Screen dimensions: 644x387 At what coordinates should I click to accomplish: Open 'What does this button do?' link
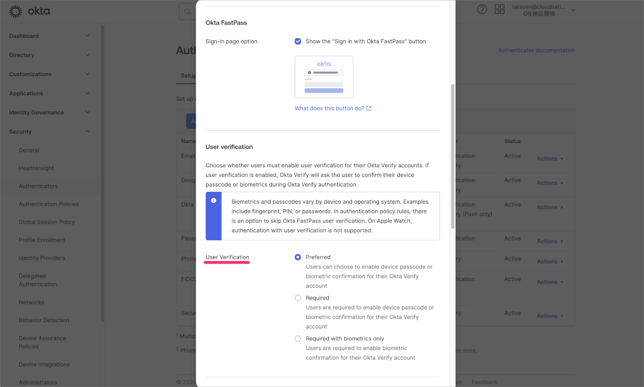point(330,108)
